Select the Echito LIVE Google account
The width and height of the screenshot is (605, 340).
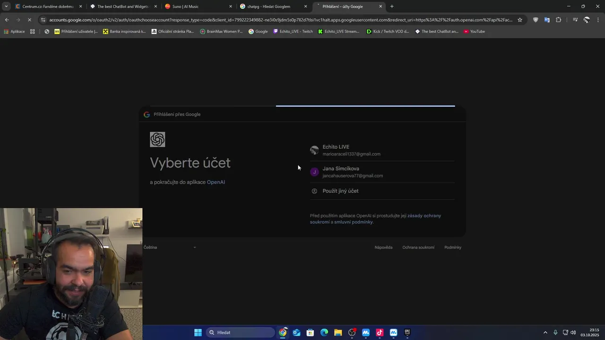pyautogui.click(x=382, y=150)
